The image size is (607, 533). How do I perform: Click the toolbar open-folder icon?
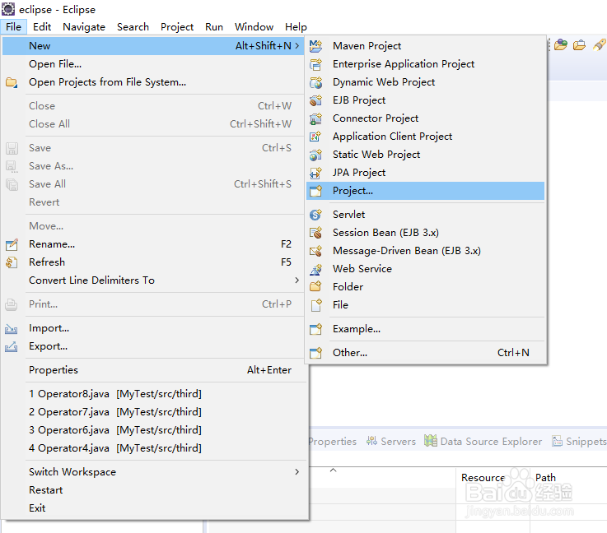pyautogui.click(x=580, y=45)
